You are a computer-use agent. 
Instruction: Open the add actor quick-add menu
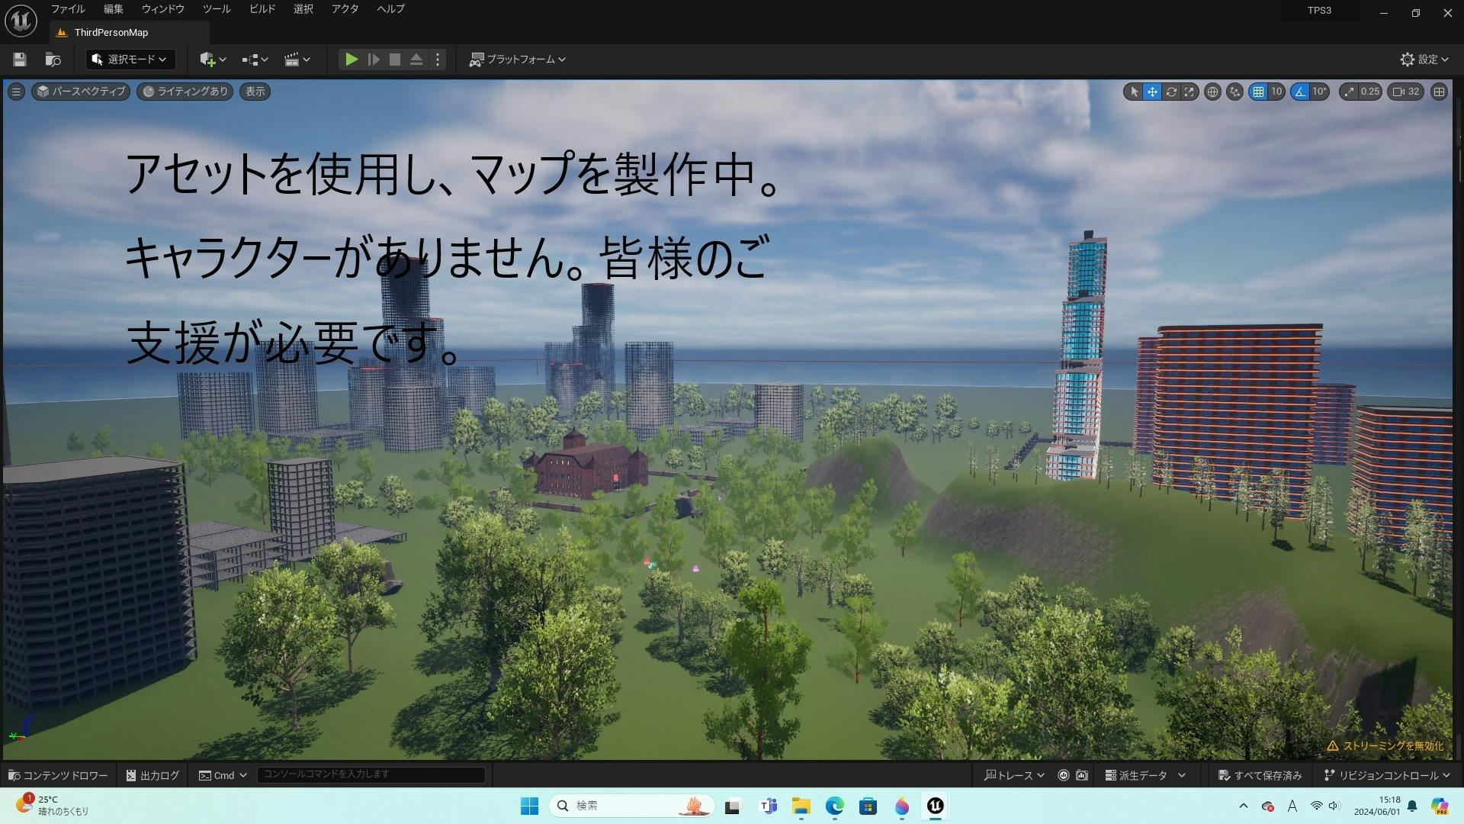tap(212, 60)
